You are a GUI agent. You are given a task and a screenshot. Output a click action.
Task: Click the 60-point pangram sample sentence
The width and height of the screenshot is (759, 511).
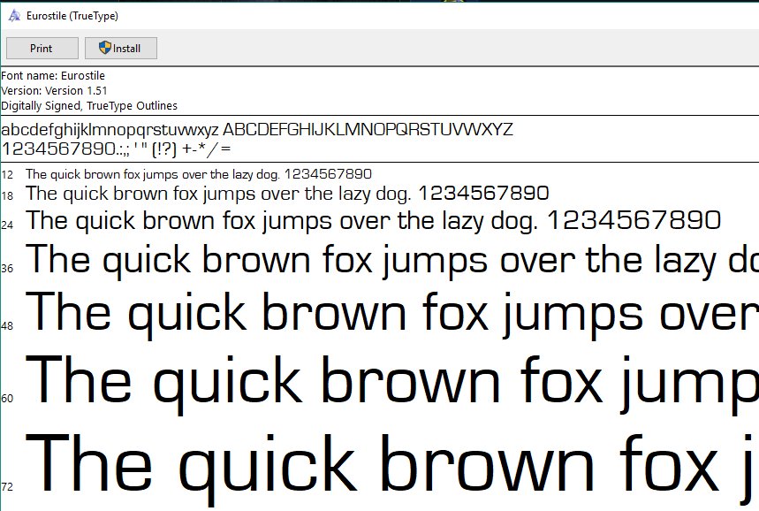coord(392,384)
